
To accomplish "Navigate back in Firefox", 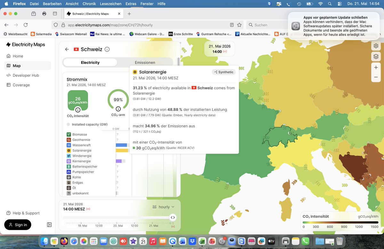I will tap(7, 25).
